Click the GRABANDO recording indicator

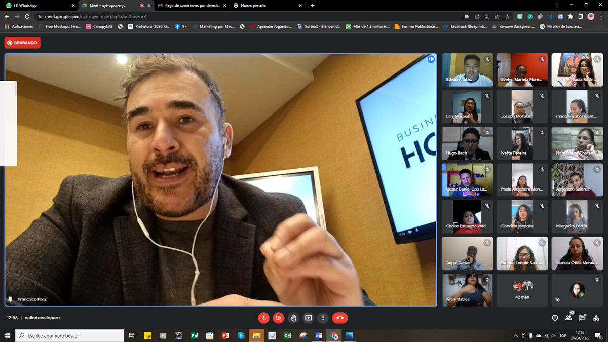pyautogui.click(x=22, y=43)
